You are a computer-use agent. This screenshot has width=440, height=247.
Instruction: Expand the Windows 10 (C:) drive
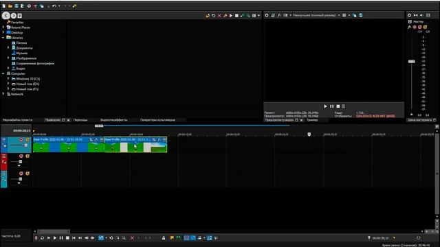click(x=8, y=78)
